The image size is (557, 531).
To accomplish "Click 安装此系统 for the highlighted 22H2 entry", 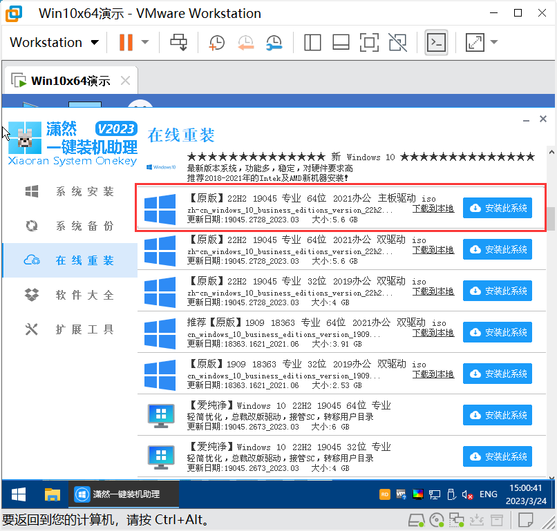I will [x=498, y=208].
